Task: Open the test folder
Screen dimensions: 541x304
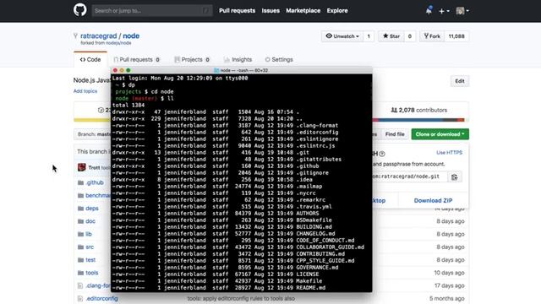Action: click(x=90, y=260)
